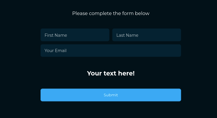The height and width of the screenshot is (118, 217).
Task: Submit the form using the blue button
Action: [111, 95]
